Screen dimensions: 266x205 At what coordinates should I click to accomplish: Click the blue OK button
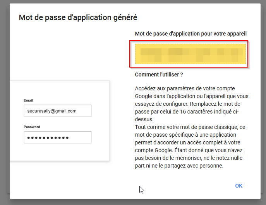(x=239, y=186)
